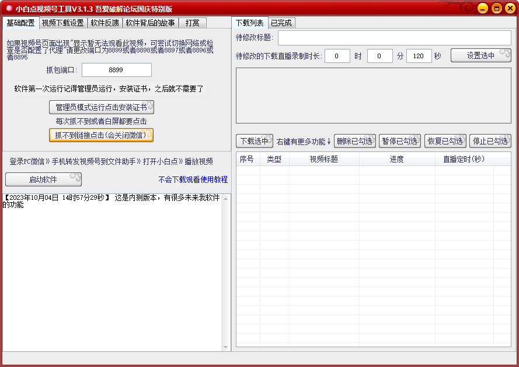Click the 抓包端口 input field

pyautogui.click(x=116, y=70)
